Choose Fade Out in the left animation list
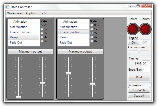Viewport: 158px width, 107px height. click(x=24, y=43)
